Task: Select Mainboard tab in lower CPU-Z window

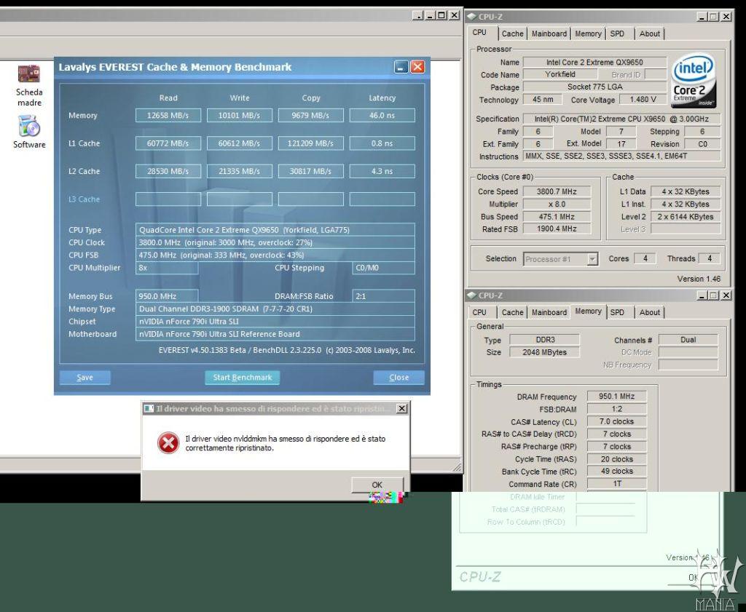Action: pyautogui.click(x=549, y=312)
